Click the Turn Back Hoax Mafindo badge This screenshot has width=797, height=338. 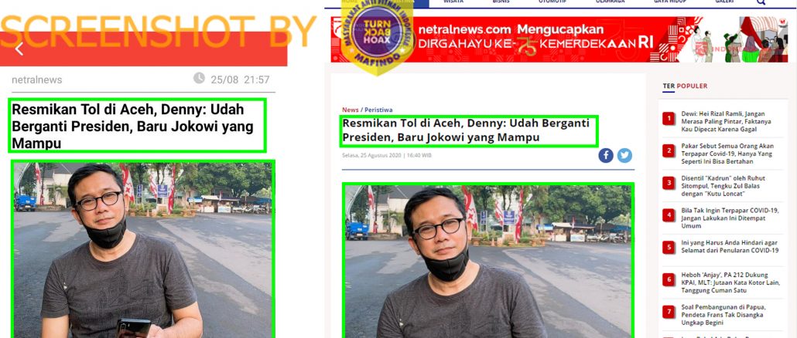377,36
